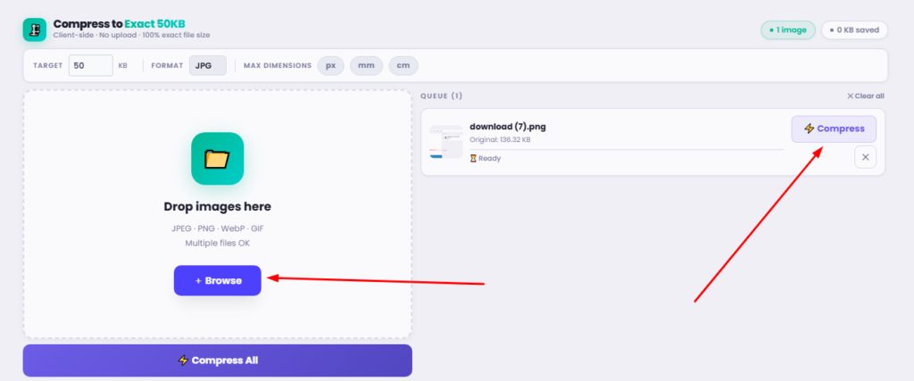Click the target size field showing 50
914x381 pixels.
click(x=90, y=66)
